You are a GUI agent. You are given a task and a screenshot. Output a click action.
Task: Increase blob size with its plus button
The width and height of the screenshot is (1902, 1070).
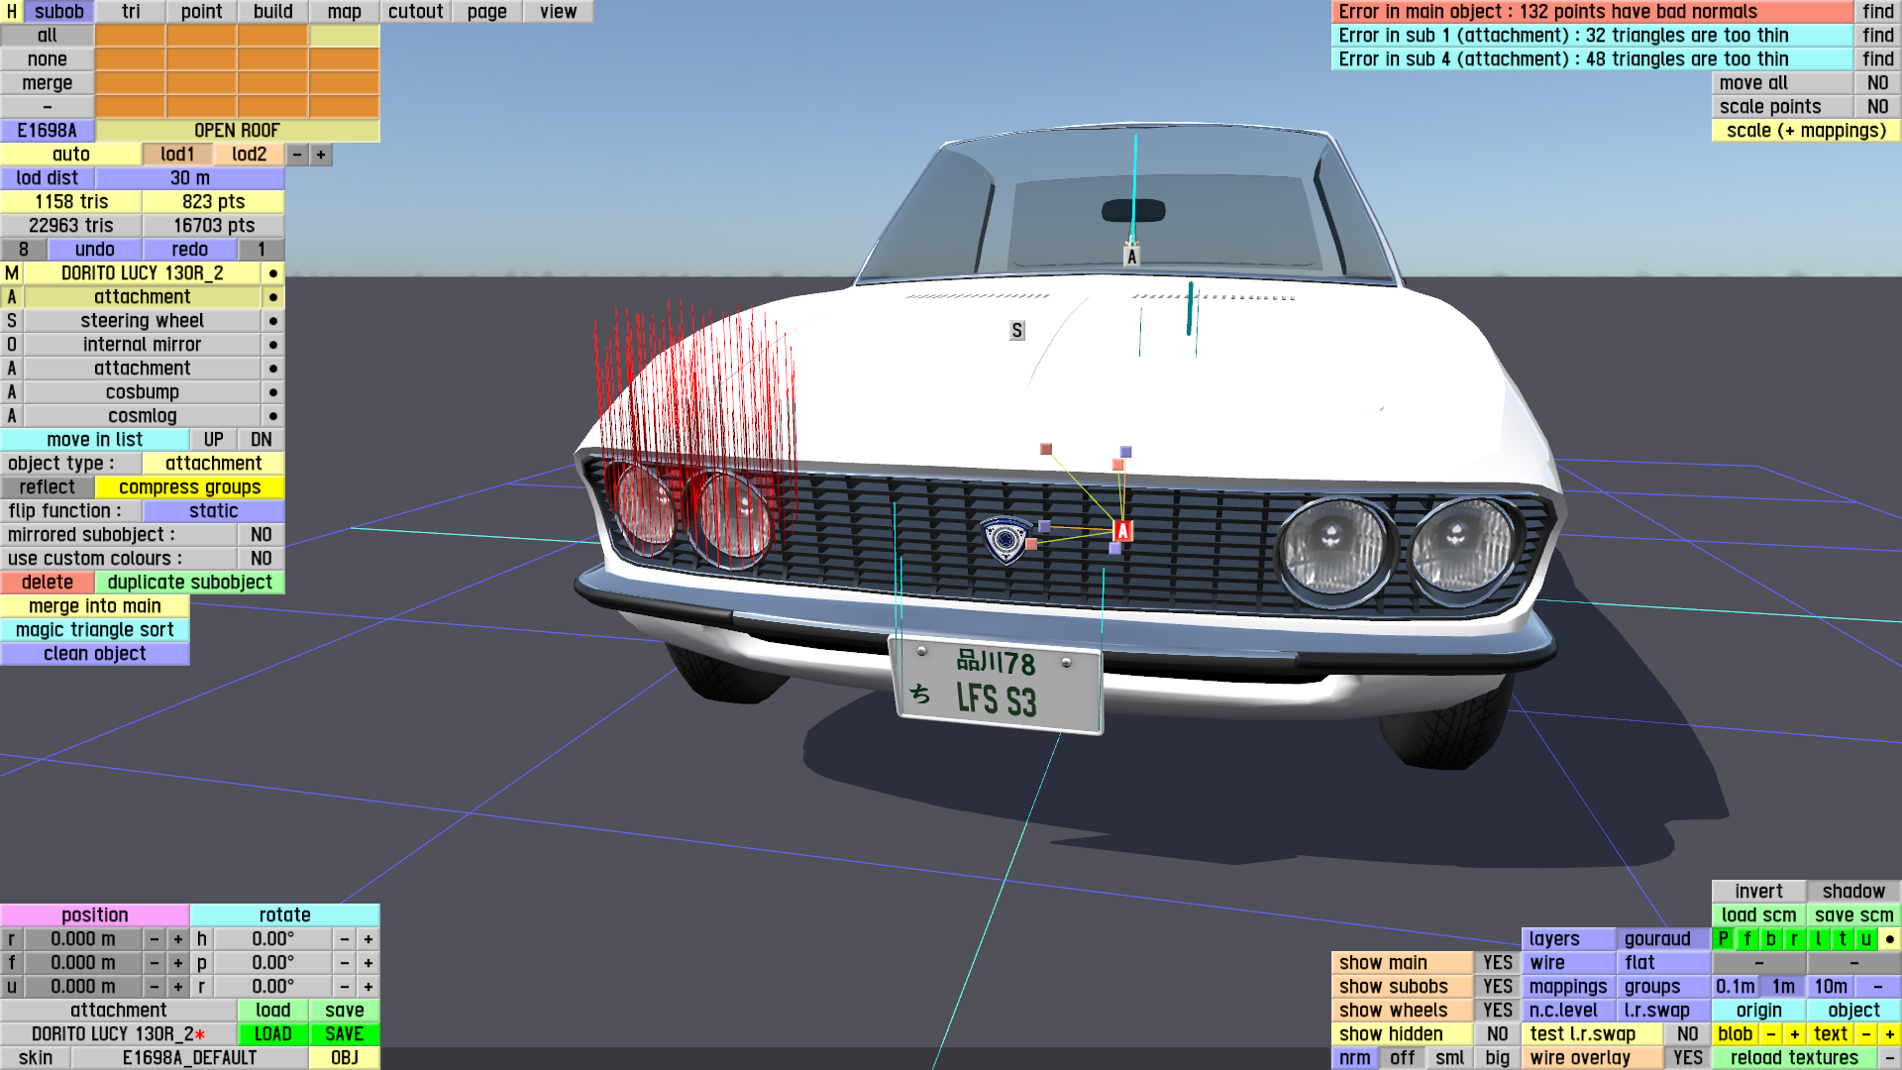coord(1794,1034)
